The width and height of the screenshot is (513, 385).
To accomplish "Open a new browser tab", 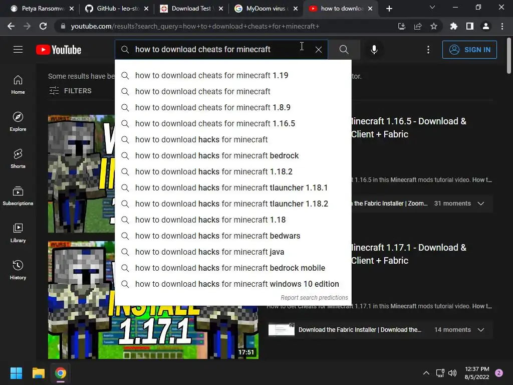I will coord(389,9).
